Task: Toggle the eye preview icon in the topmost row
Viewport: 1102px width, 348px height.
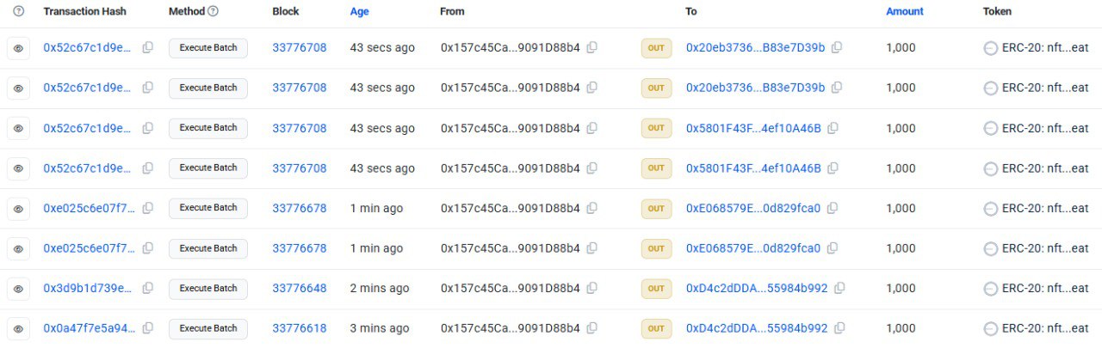Action: (x=19, y=48)
